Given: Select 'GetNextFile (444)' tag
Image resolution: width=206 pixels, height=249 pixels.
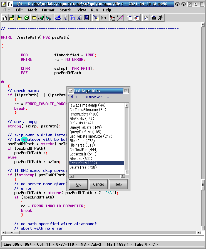Looking at the screenshot, I should tap(97, 150).
